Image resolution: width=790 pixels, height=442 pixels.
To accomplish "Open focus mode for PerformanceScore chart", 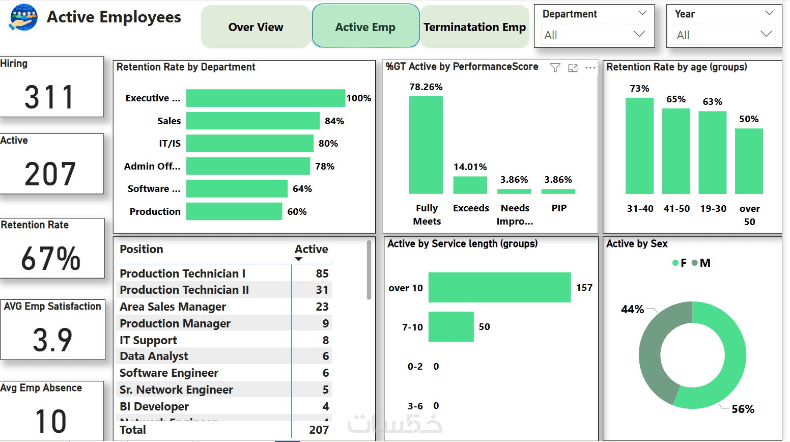I will click(x=573, y=67).
